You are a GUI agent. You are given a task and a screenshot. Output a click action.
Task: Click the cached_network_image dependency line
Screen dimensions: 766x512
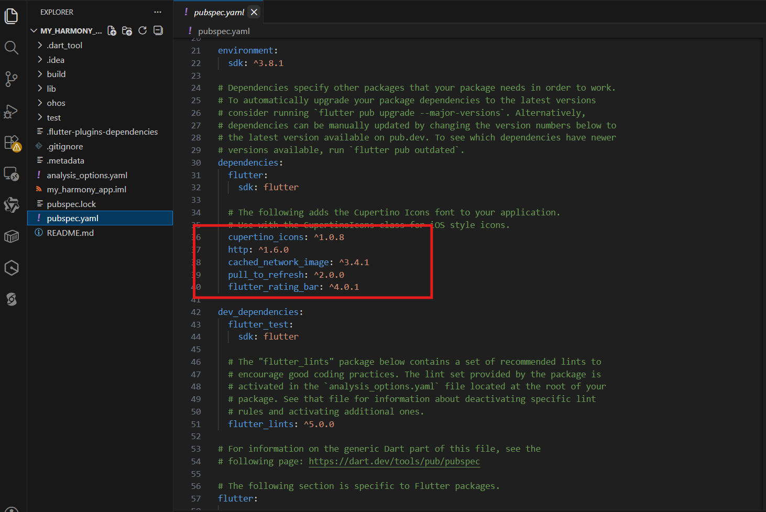click(299, 262)
